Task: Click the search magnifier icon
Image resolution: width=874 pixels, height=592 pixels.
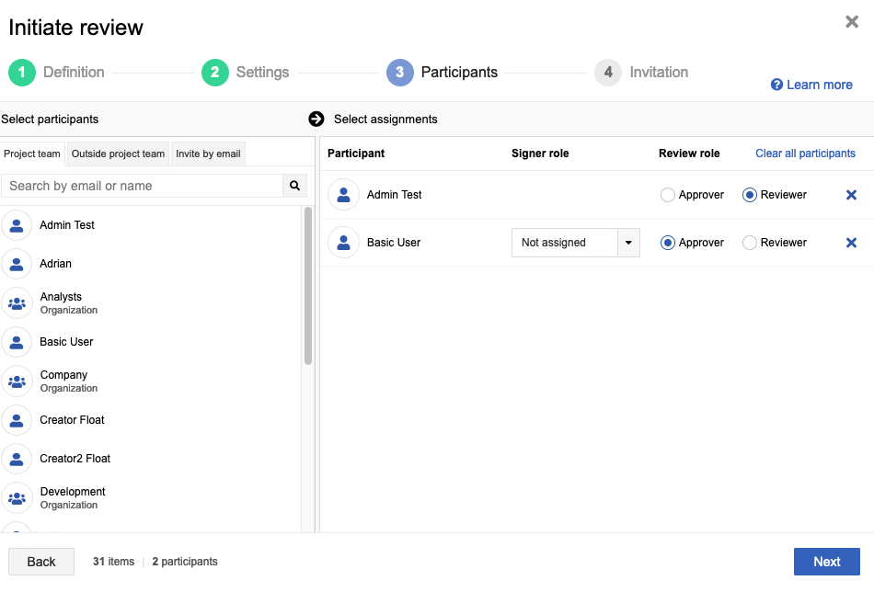Action: pyautogui.click(x=294, y=186)
